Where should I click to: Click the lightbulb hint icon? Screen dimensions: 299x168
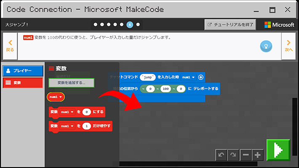pos(266,46)
